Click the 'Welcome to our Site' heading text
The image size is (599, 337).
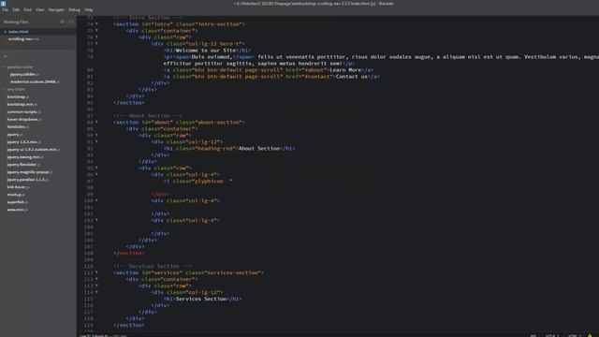coord(206,50)
